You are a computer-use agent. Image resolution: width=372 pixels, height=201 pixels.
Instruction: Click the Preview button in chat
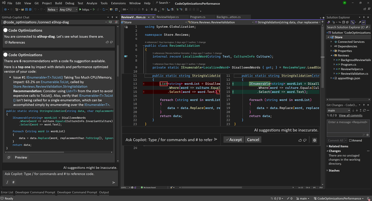pyautogui.click(x=21, y=157)
